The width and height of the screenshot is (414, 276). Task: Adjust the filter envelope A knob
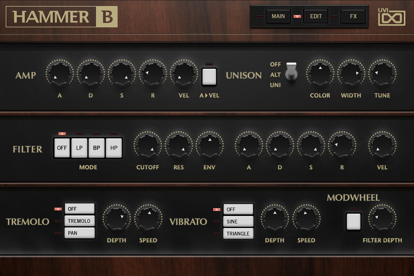point(249,145)
